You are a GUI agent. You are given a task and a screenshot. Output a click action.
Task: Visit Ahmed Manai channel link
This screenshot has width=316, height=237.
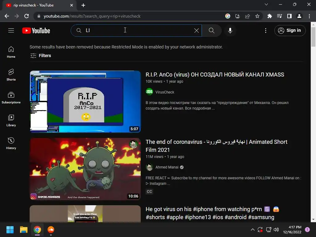pyautogui.click(x=167, y=167)
